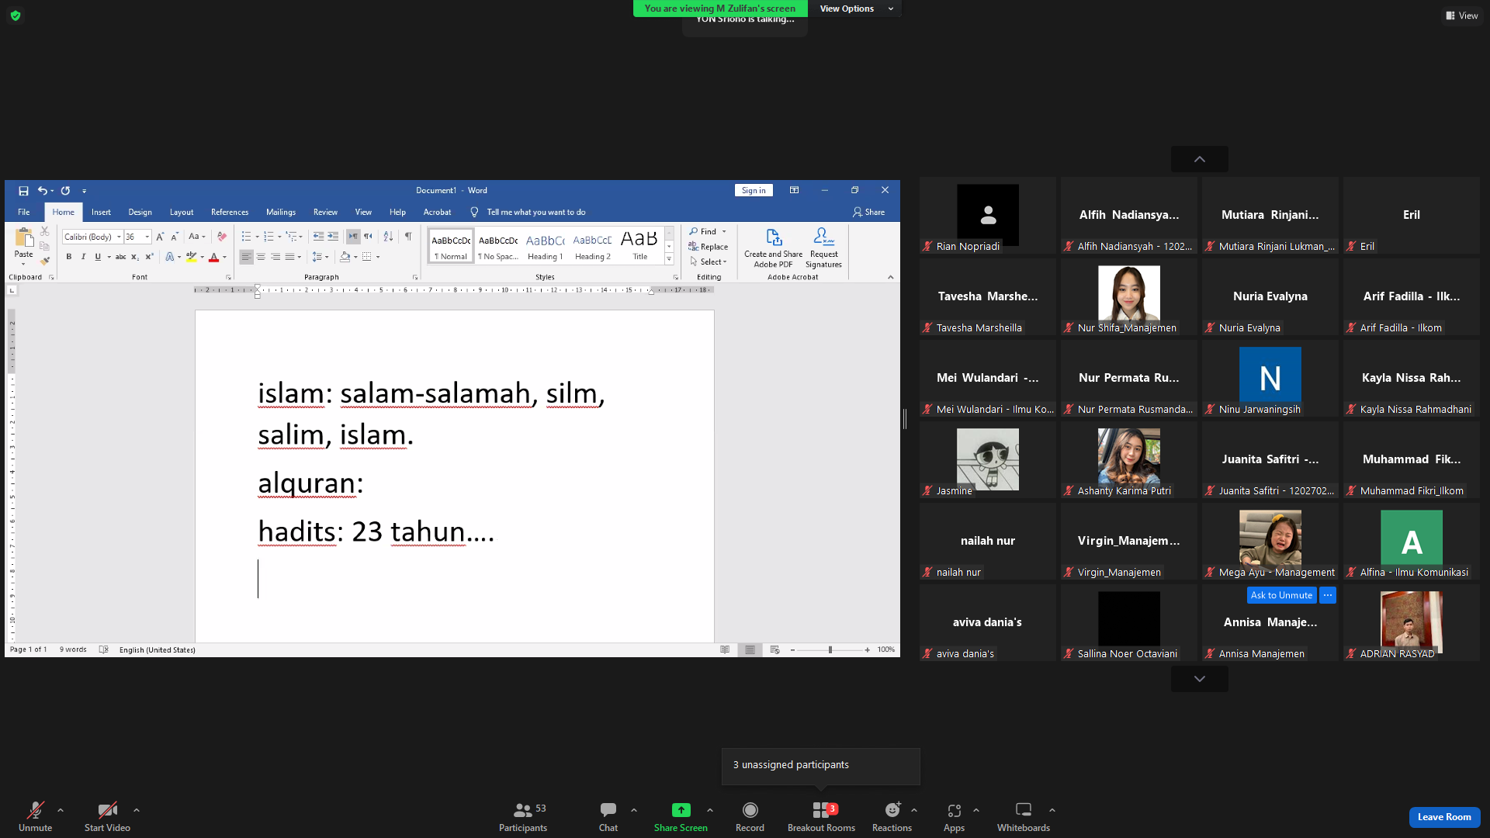This screenshot has width=1490, height=838.
Task: Expand the Styles gallery More arrow
Action: coord(669,259)
